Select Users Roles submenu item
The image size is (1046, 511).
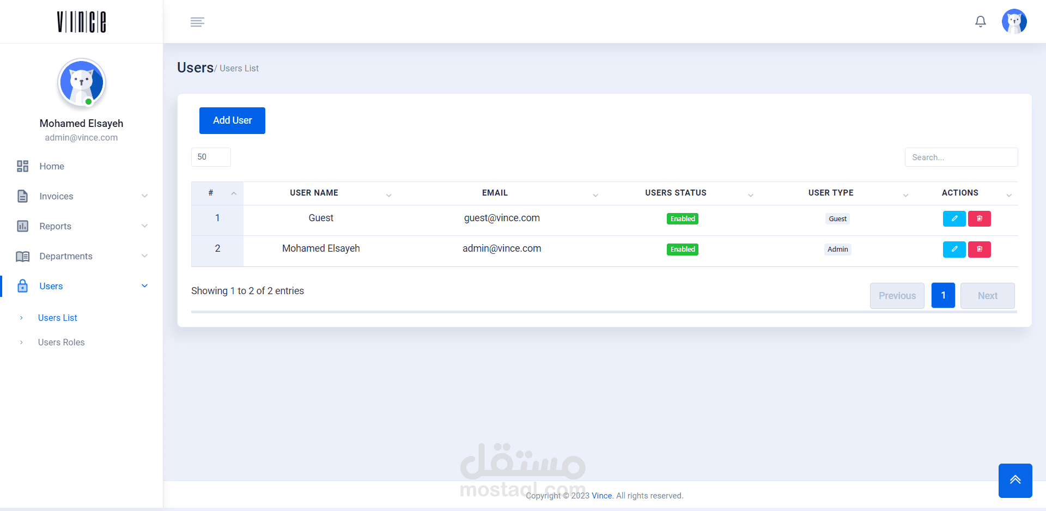(x=62, y=342)
